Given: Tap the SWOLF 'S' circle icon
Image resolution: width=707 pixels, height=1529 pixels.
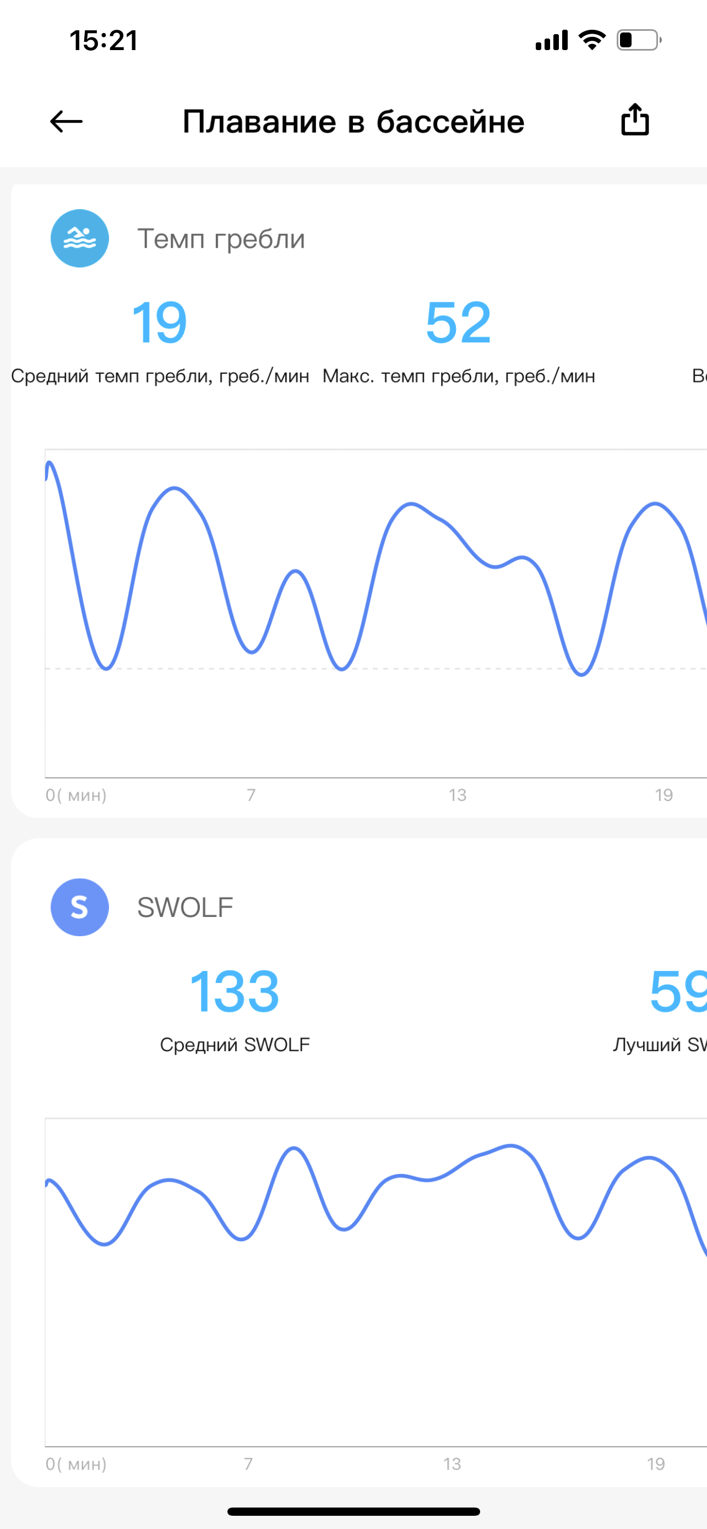Looking at the screenshot, I should [x=79, y=907].
